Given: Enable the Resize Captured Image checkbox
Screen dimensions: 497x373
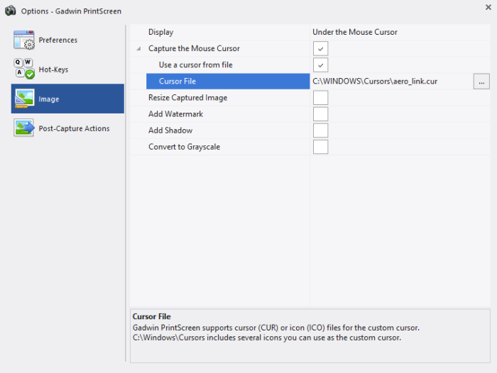Looking at the screenshot, I should tap(320, 98).
